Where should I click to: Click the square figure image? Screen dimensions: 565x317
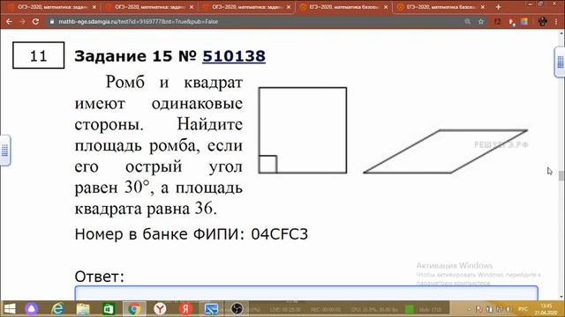point(303,130)
